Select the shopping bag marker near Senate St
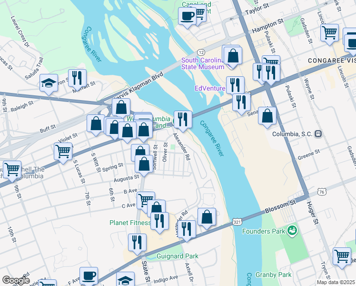 pos(267,117)
